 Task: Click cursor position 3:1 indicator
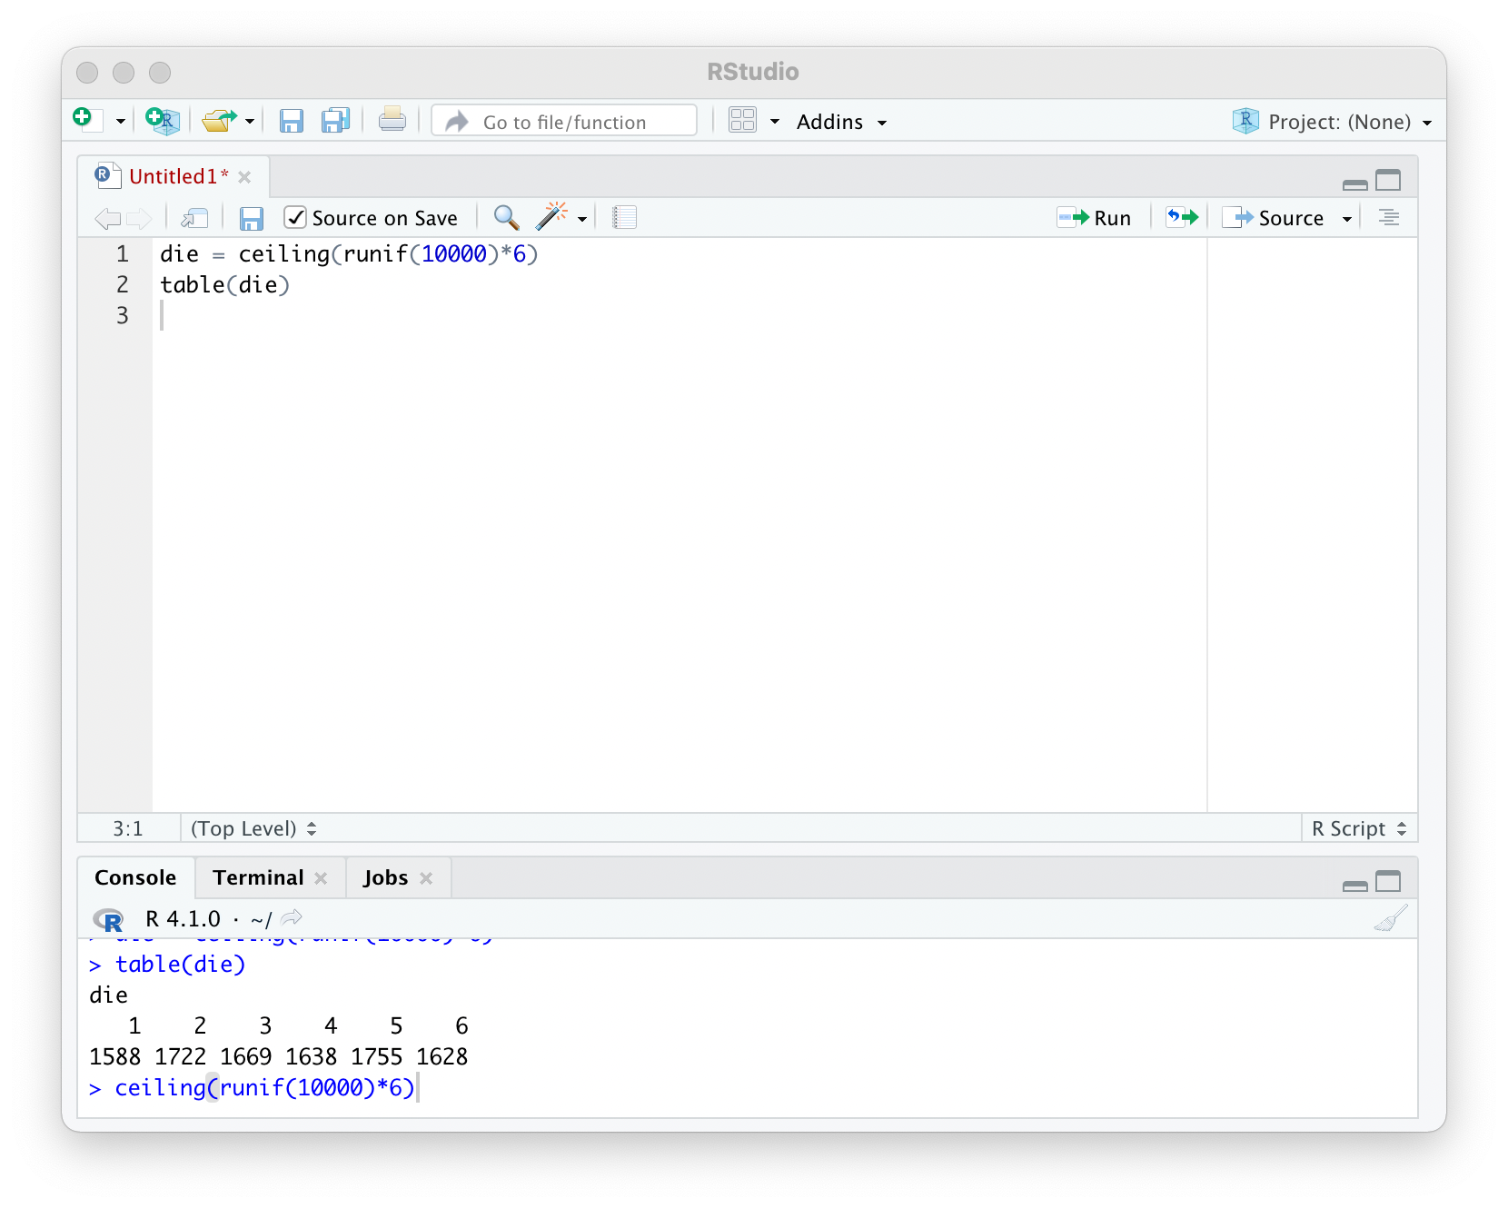tap(128, 828)
